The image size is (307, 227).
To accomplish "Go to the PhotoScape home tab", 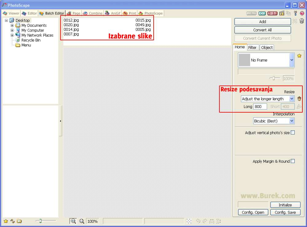I will [x=151, y=13].
